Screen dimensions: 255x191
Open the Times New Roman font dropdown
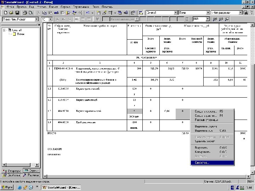[36, 19]
